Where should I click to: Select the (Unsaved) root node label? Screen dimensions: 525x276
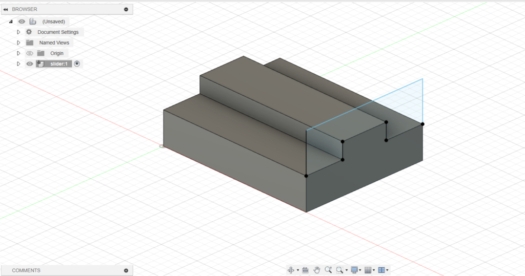point(53,22)
